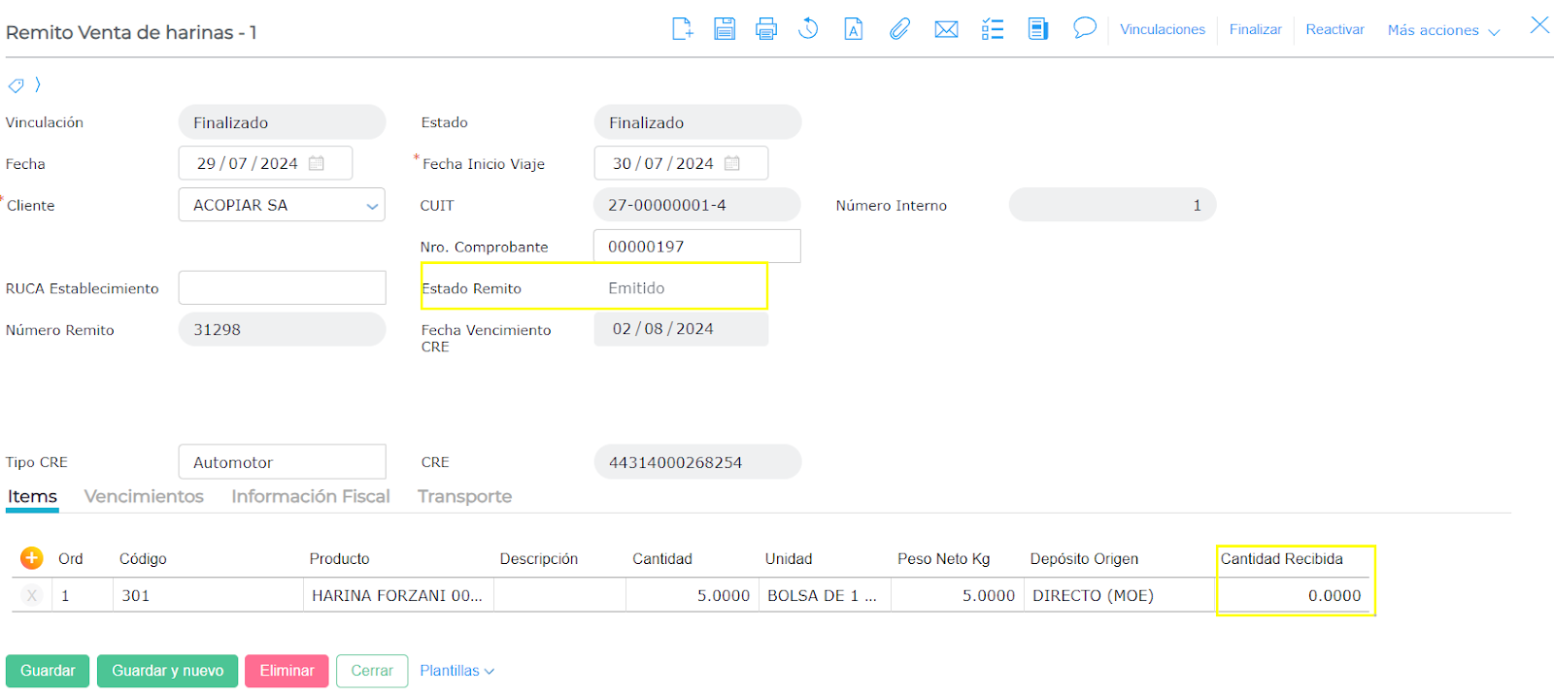This screenshot has width=1554, height=697.
Task: Click the checklist icon in toolbar
Action: (x=992, y=29)
